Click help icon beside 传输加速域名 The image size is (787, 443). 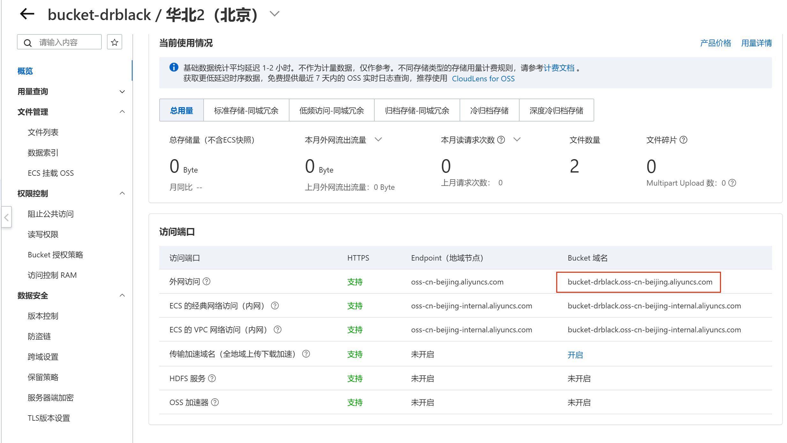pos(306,354)
